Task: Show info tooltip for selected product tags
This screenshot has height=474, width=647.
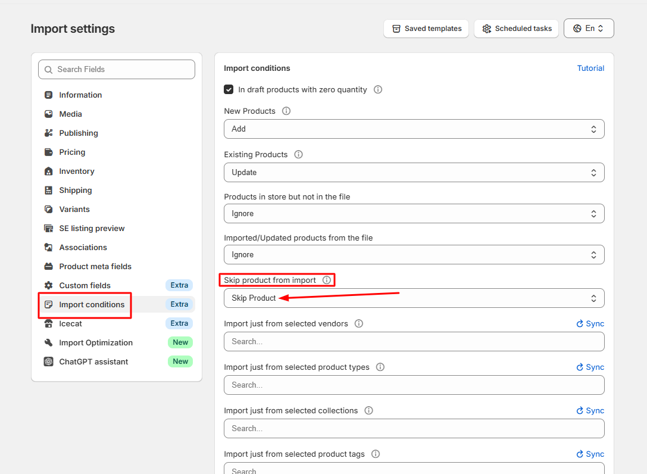Action: coord(376,454)
